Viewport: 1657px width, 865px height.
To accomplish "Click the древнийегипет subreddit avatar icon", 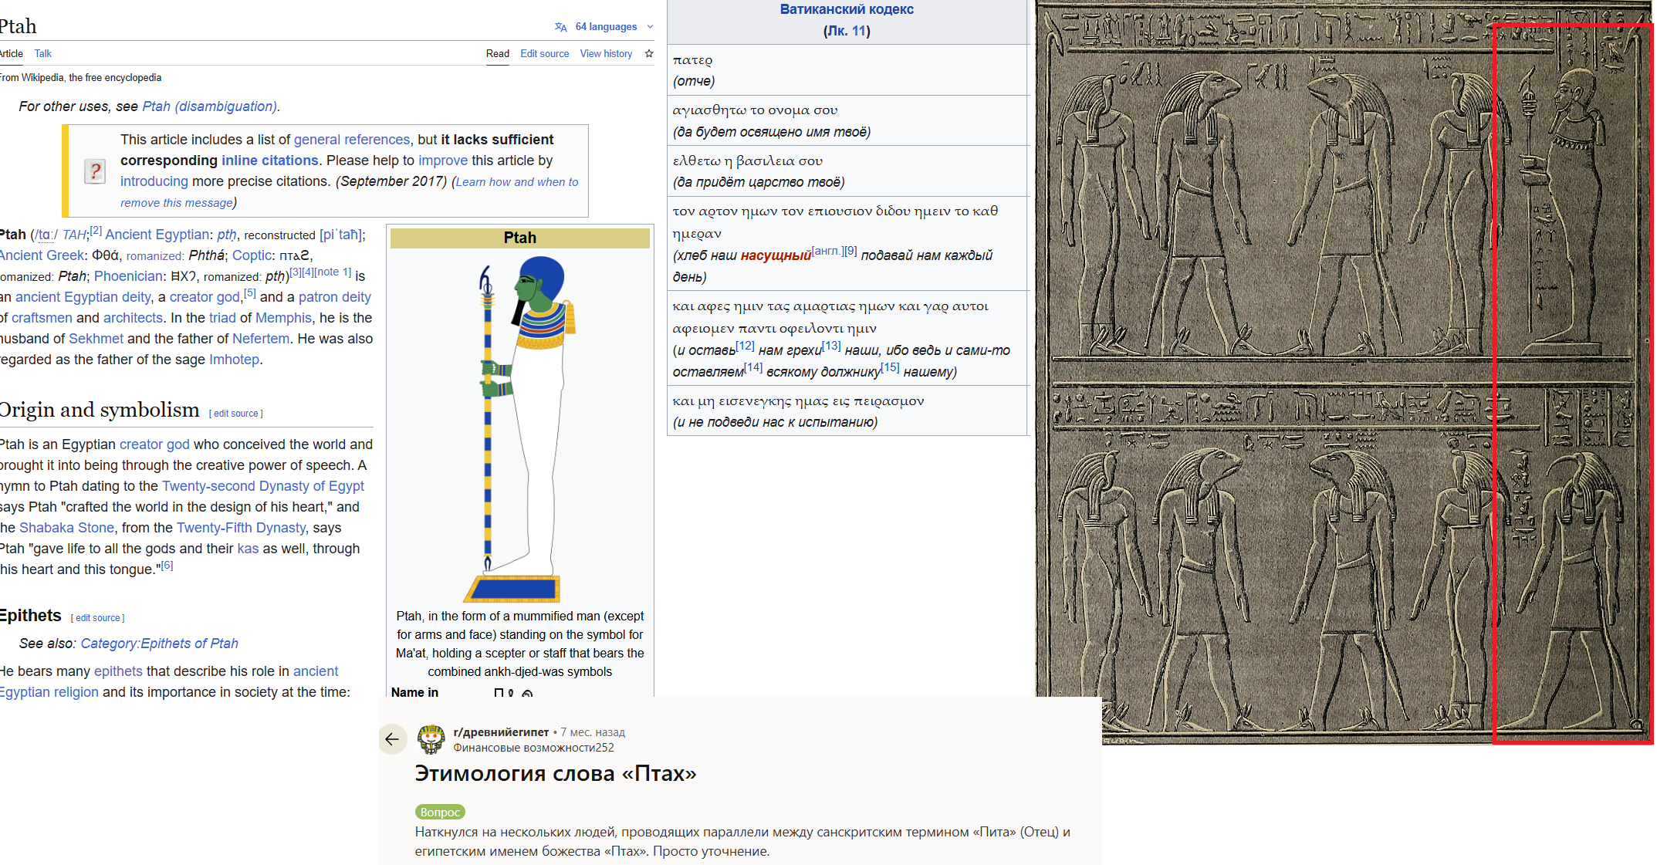I will 431,739.
